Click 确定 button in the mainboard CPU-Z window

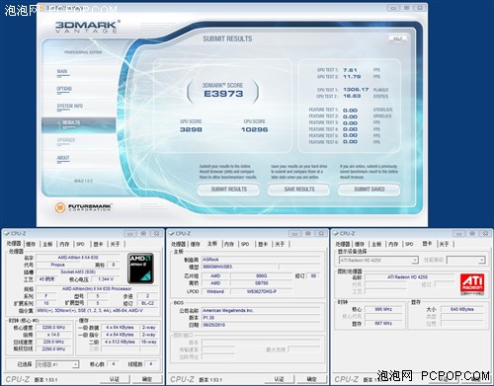click(x=312, y=379)
